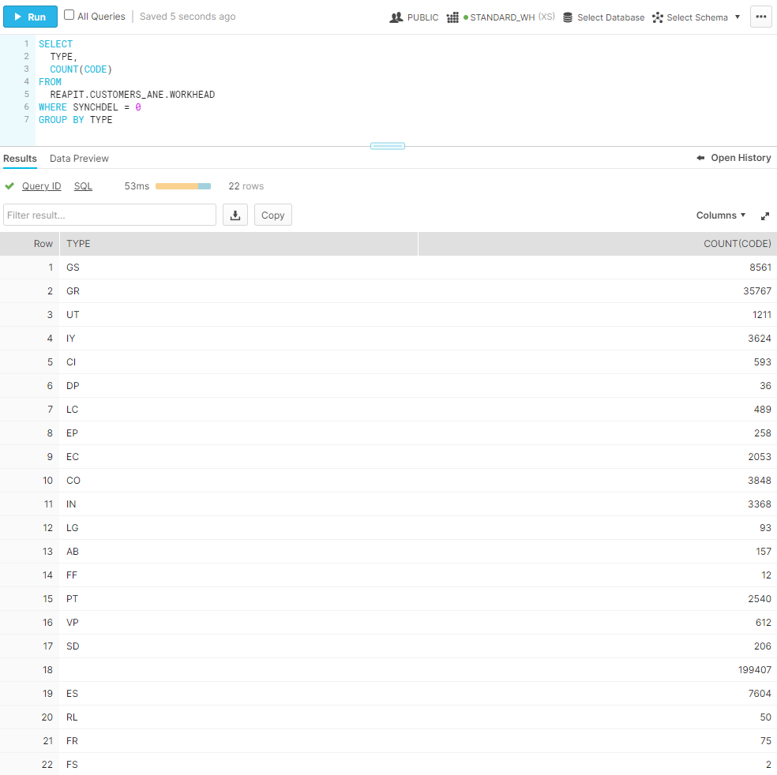
Task: Click the STANDARD_WH warehouse icon
Action: 453,17
